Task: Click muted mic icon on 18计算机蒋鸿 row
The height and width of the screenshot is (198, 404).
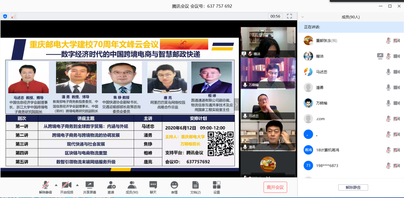Action: pyautogui.click(x=388, y=150)
